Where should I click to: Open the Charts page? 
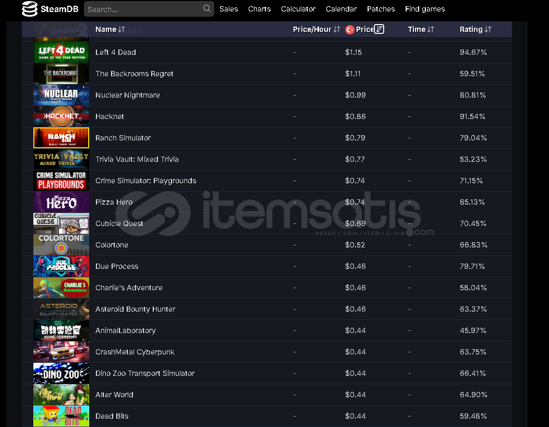(260, 9)
